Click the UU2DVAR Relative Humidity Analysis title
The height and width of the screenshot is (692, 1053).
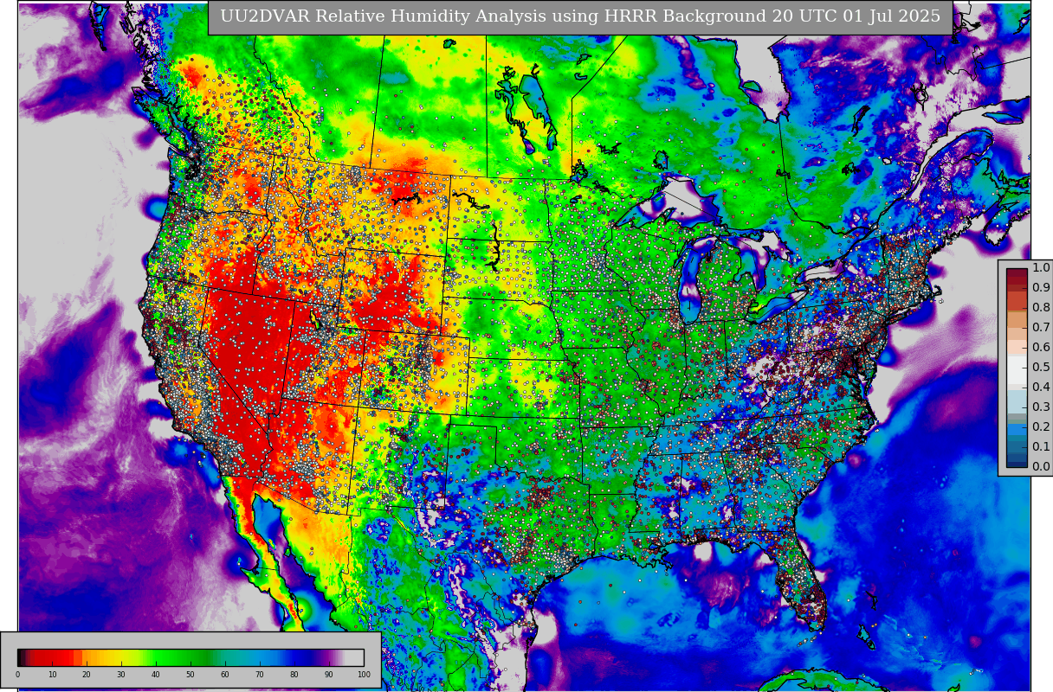580,16
